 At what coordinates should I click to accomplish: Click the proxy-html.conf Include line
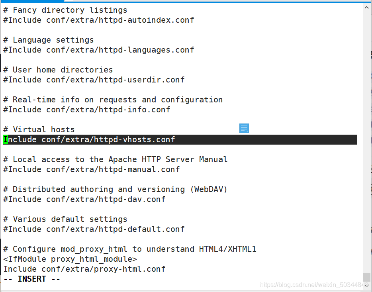coord(84,269)
